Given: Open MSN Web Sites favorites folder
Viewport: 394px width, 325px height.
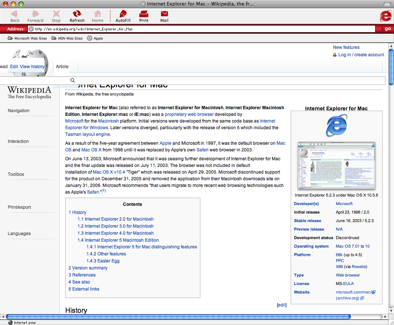Looking at the screenshot, I should [67, 38].
